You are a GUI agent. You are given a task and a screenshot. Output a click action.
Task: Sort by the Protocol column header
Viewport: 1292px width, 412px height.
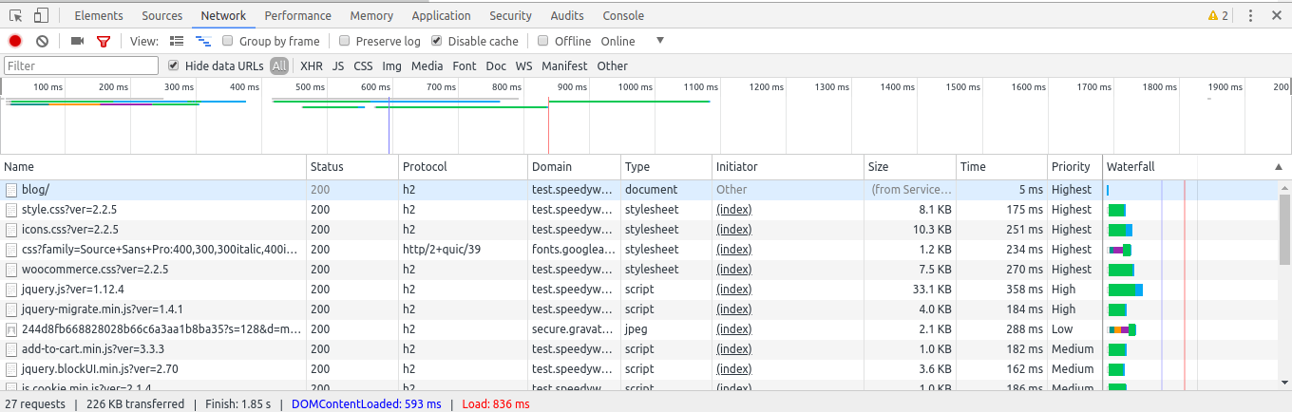click(x=463, y=166)
